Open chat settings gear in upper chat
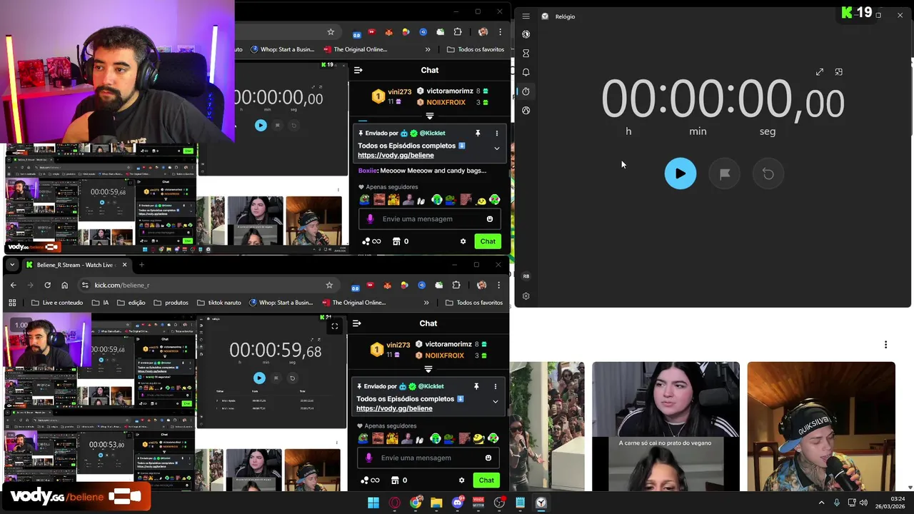This screenshot has width=914, height=514. [x=463, y=241]
